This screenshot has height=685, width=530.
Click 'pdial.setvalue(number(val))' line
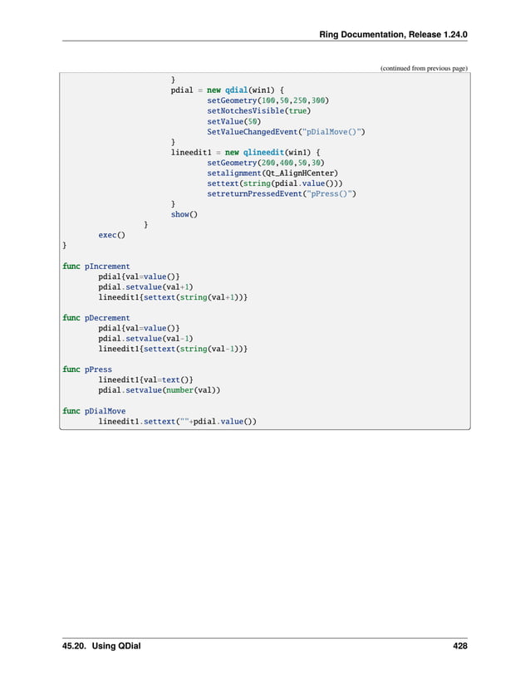point(159,390)
